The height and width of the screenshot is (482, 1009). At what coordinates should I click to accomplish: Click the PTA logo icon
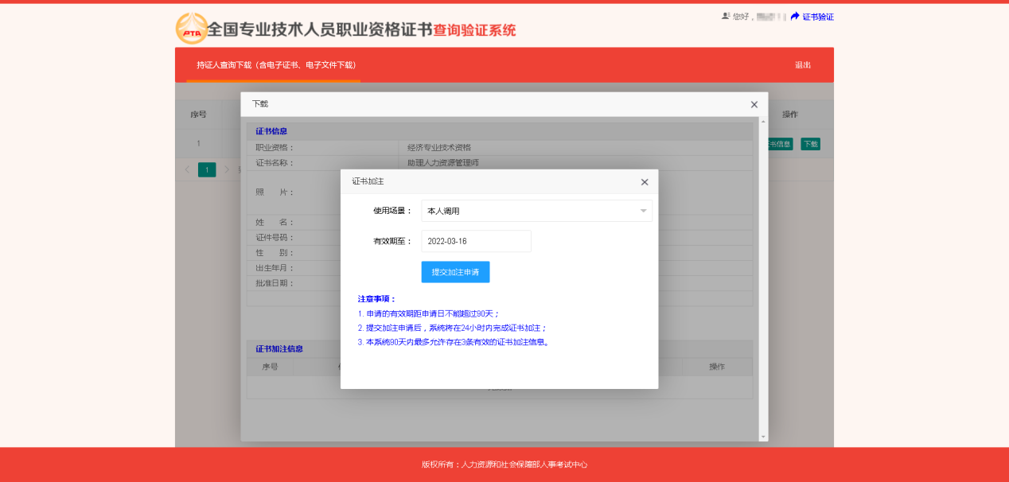tap(189, 29)
